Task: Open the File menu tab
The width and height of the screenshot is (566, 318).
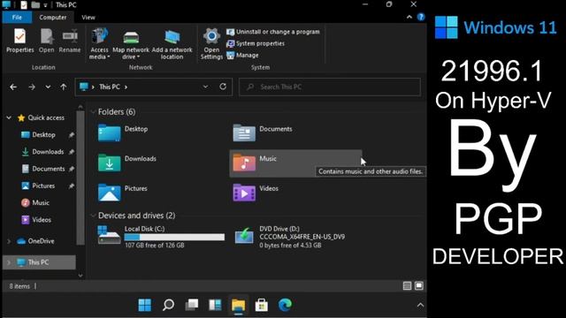Action: point(17,18)
